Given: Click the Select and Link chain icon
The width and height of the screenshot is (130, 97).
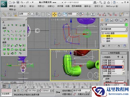Looking at the screenshot, I should (x=4, y=14).
